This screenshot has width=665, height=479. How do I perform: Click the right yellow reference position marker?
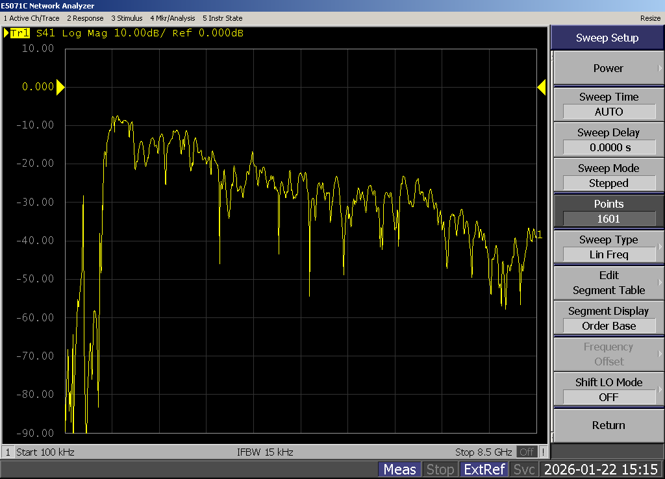point(542,87)
